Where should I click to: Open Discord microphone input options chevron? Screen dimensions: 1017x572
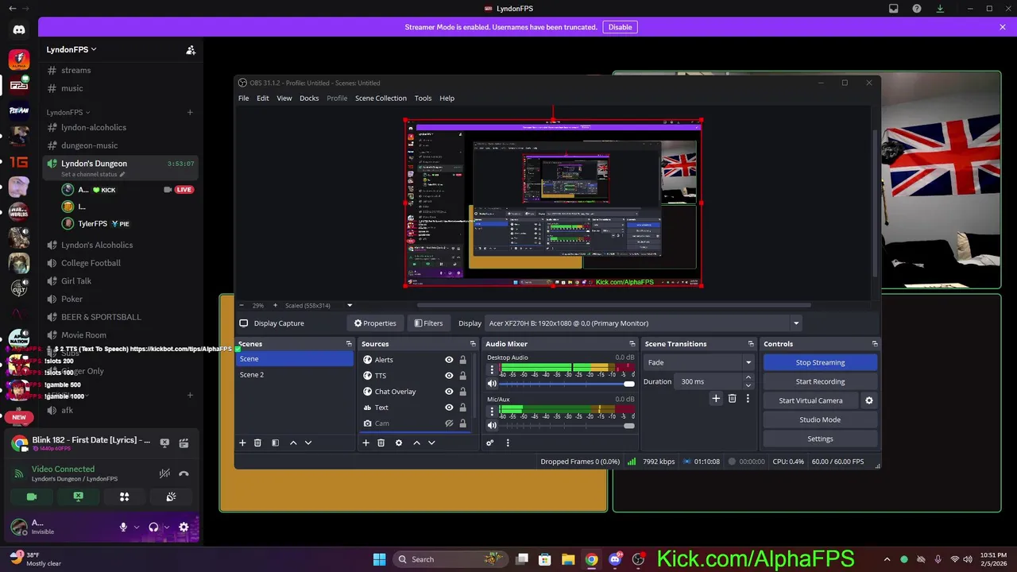coord(137,527)
